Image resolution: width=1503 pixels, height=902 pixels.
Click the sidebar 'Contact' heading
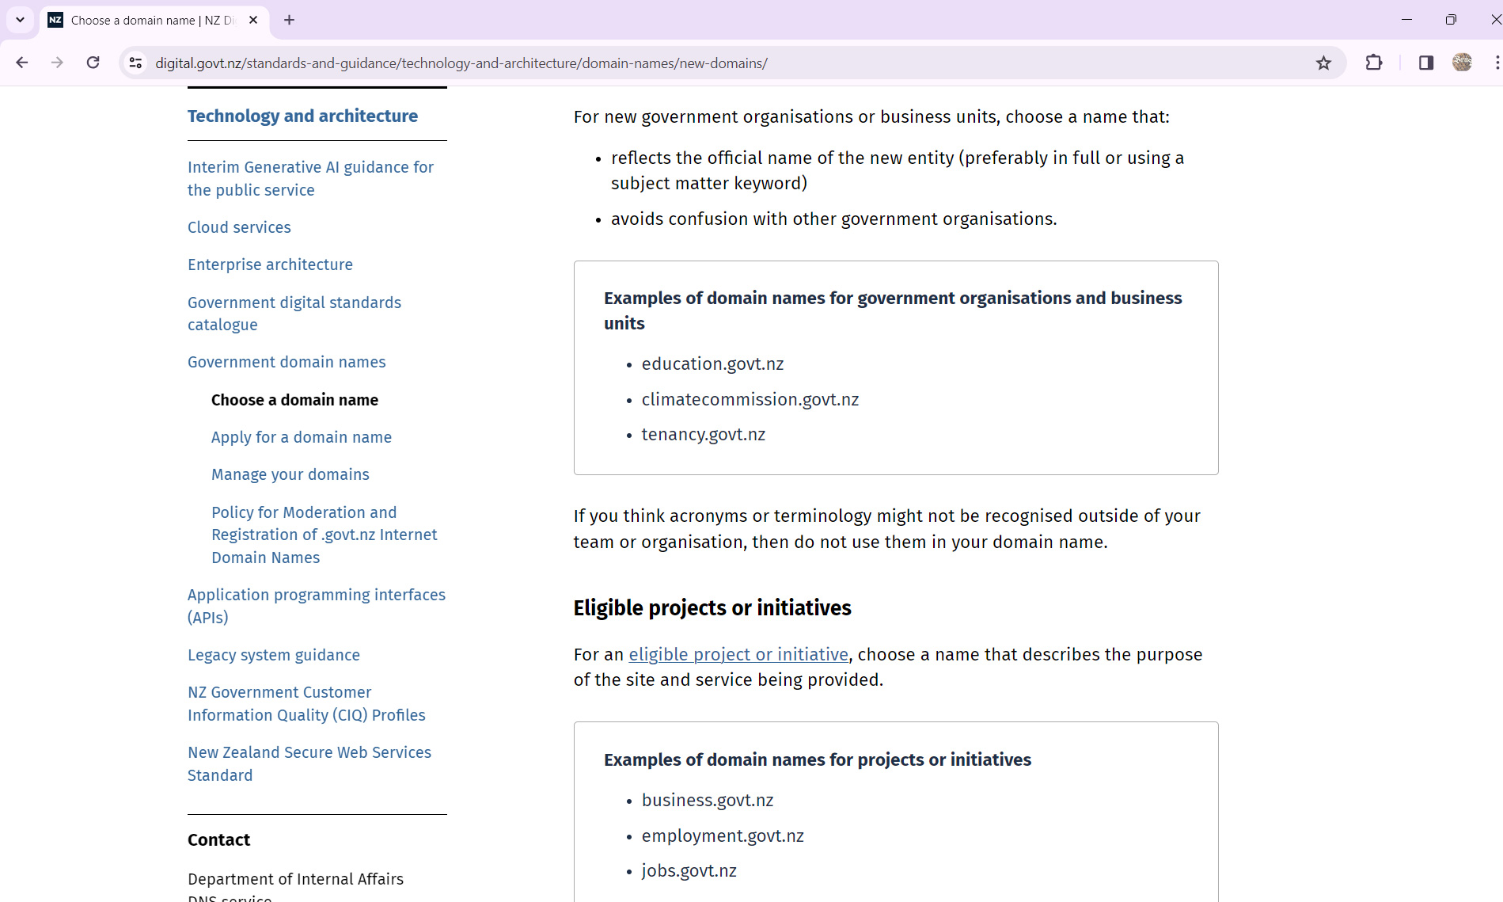click(218, 839)
